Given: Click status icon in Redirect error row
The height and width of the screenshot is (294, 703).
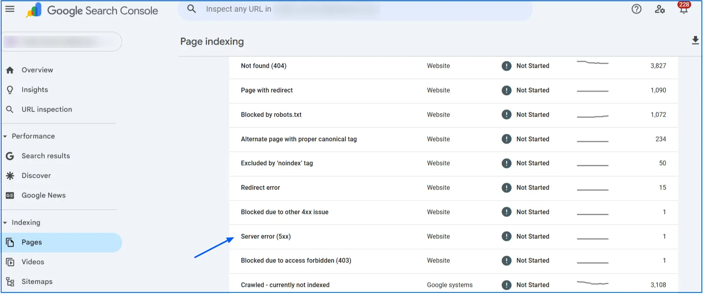Looking at the screenshot, I should click(x=506, y=188).
